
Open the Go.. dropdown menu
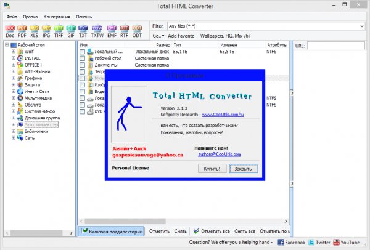pyautogui.click(x=158, y=36)
